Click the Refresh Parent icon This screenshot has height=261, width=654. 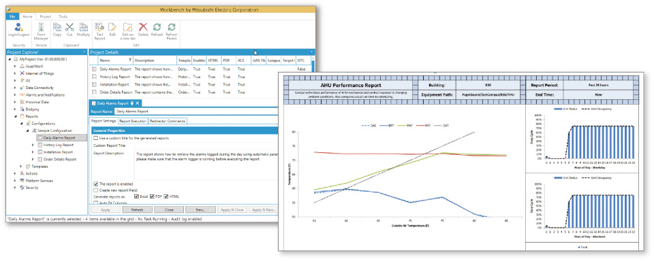click(x=172, y=31)
